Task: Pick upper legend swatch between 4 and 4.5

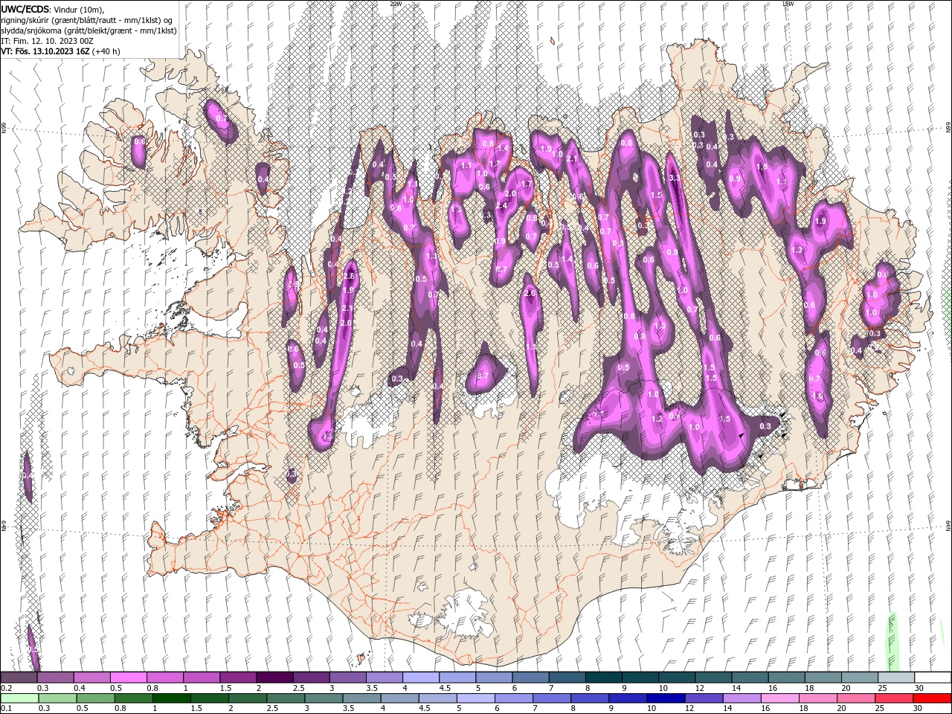Action: point(420,678)
